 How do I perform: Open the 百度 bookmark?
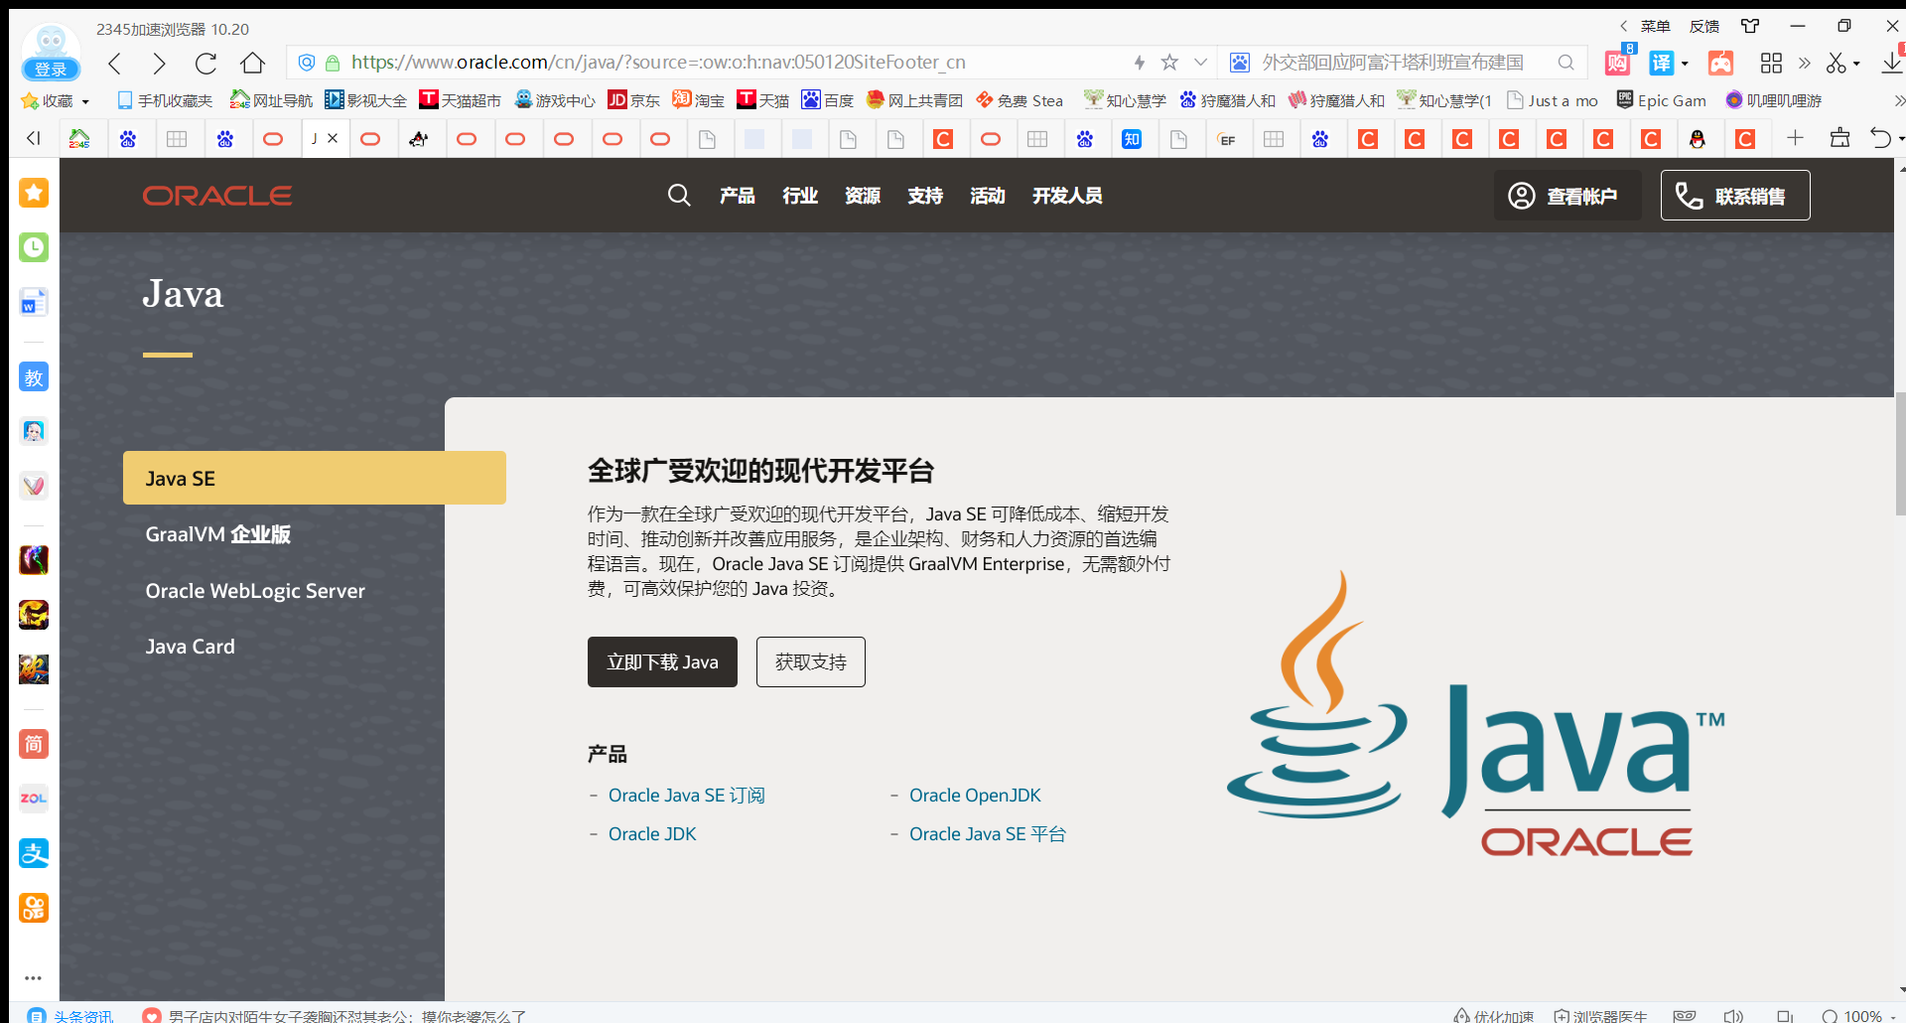827,100
